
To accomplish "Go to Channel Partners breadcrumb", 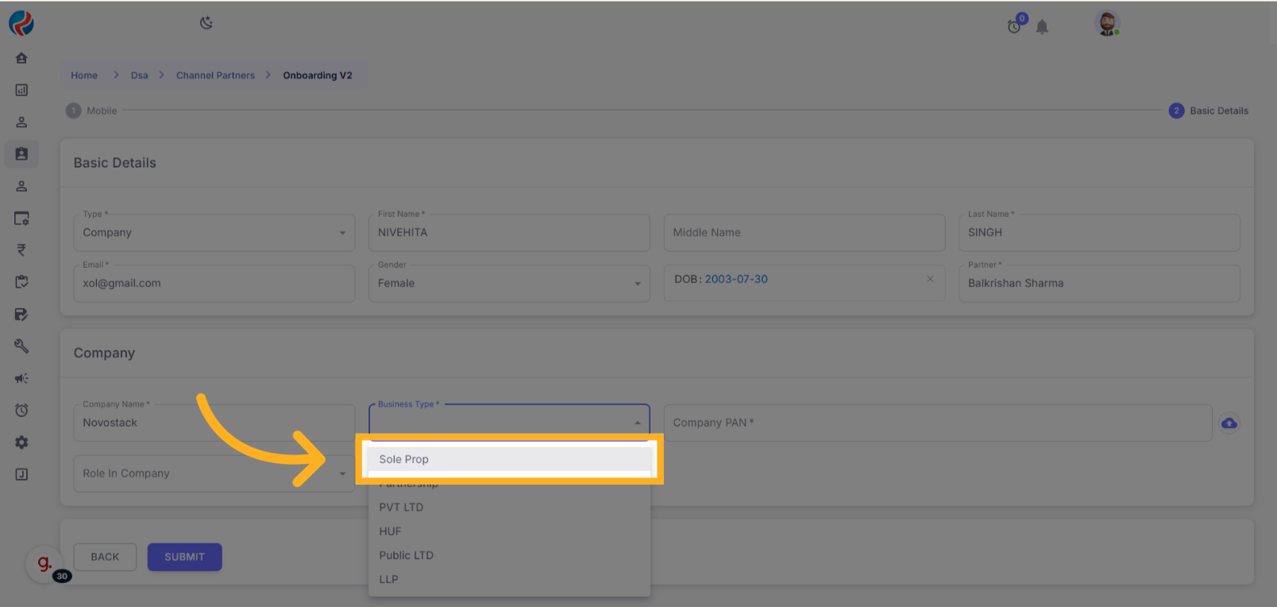I will [215, 75].
